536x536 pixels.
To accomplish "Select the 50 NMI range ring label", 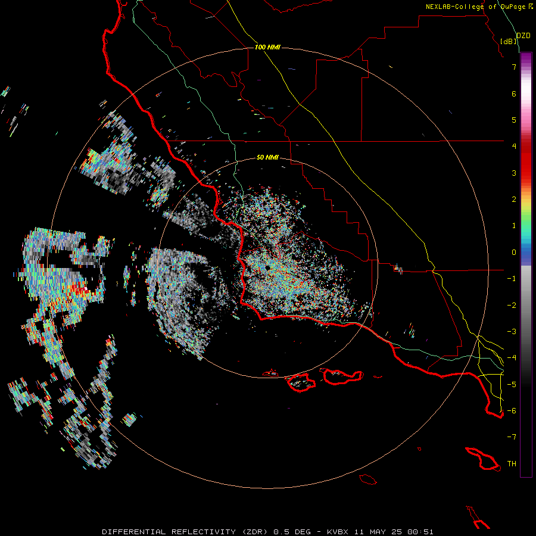I will tap(267, 157).
